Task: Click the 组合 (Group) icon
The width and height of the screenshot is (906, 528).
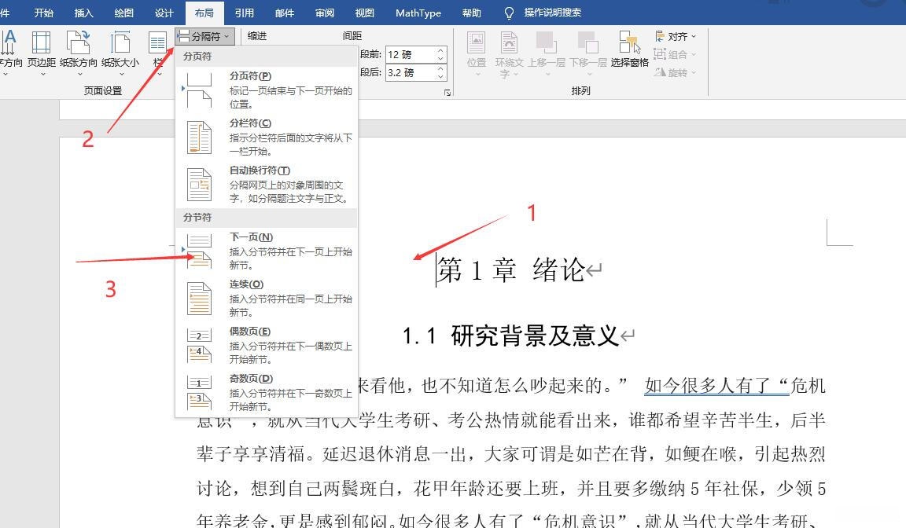Action: pos(672,53)
